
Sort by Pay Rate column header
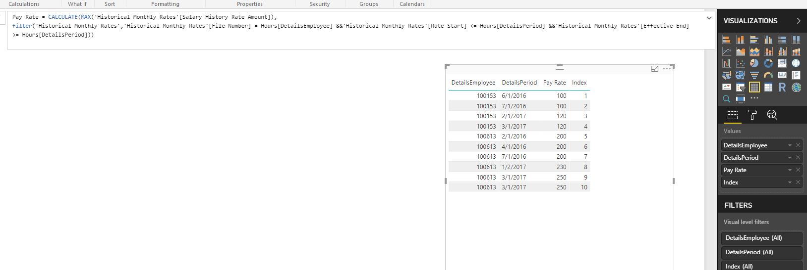point(554,83)
